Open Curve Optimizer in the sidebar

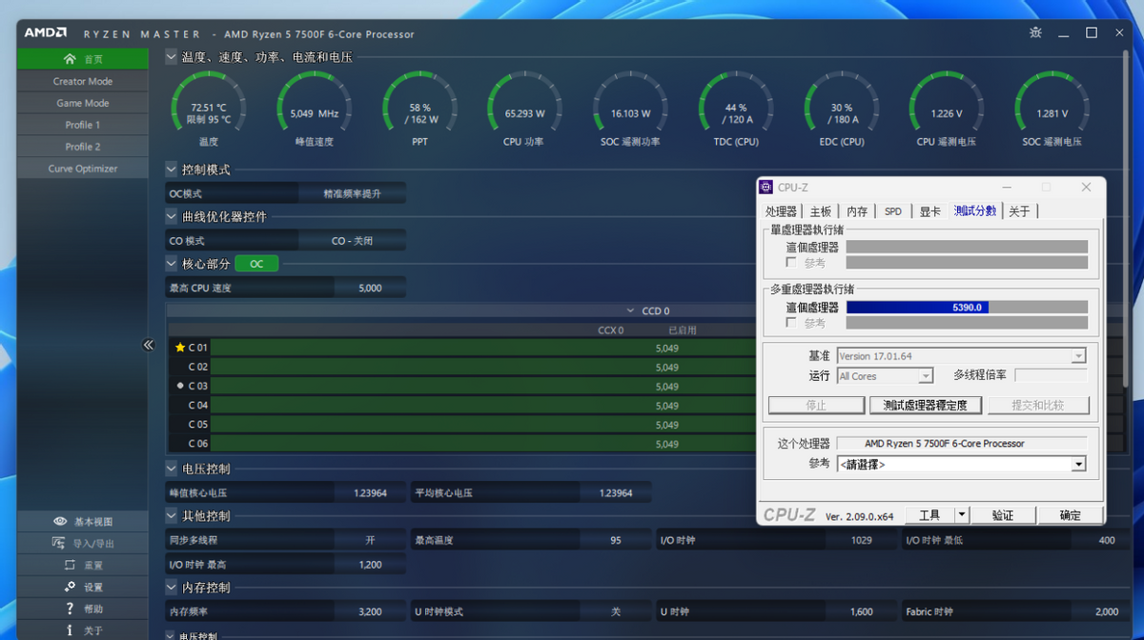pos(83,169)
